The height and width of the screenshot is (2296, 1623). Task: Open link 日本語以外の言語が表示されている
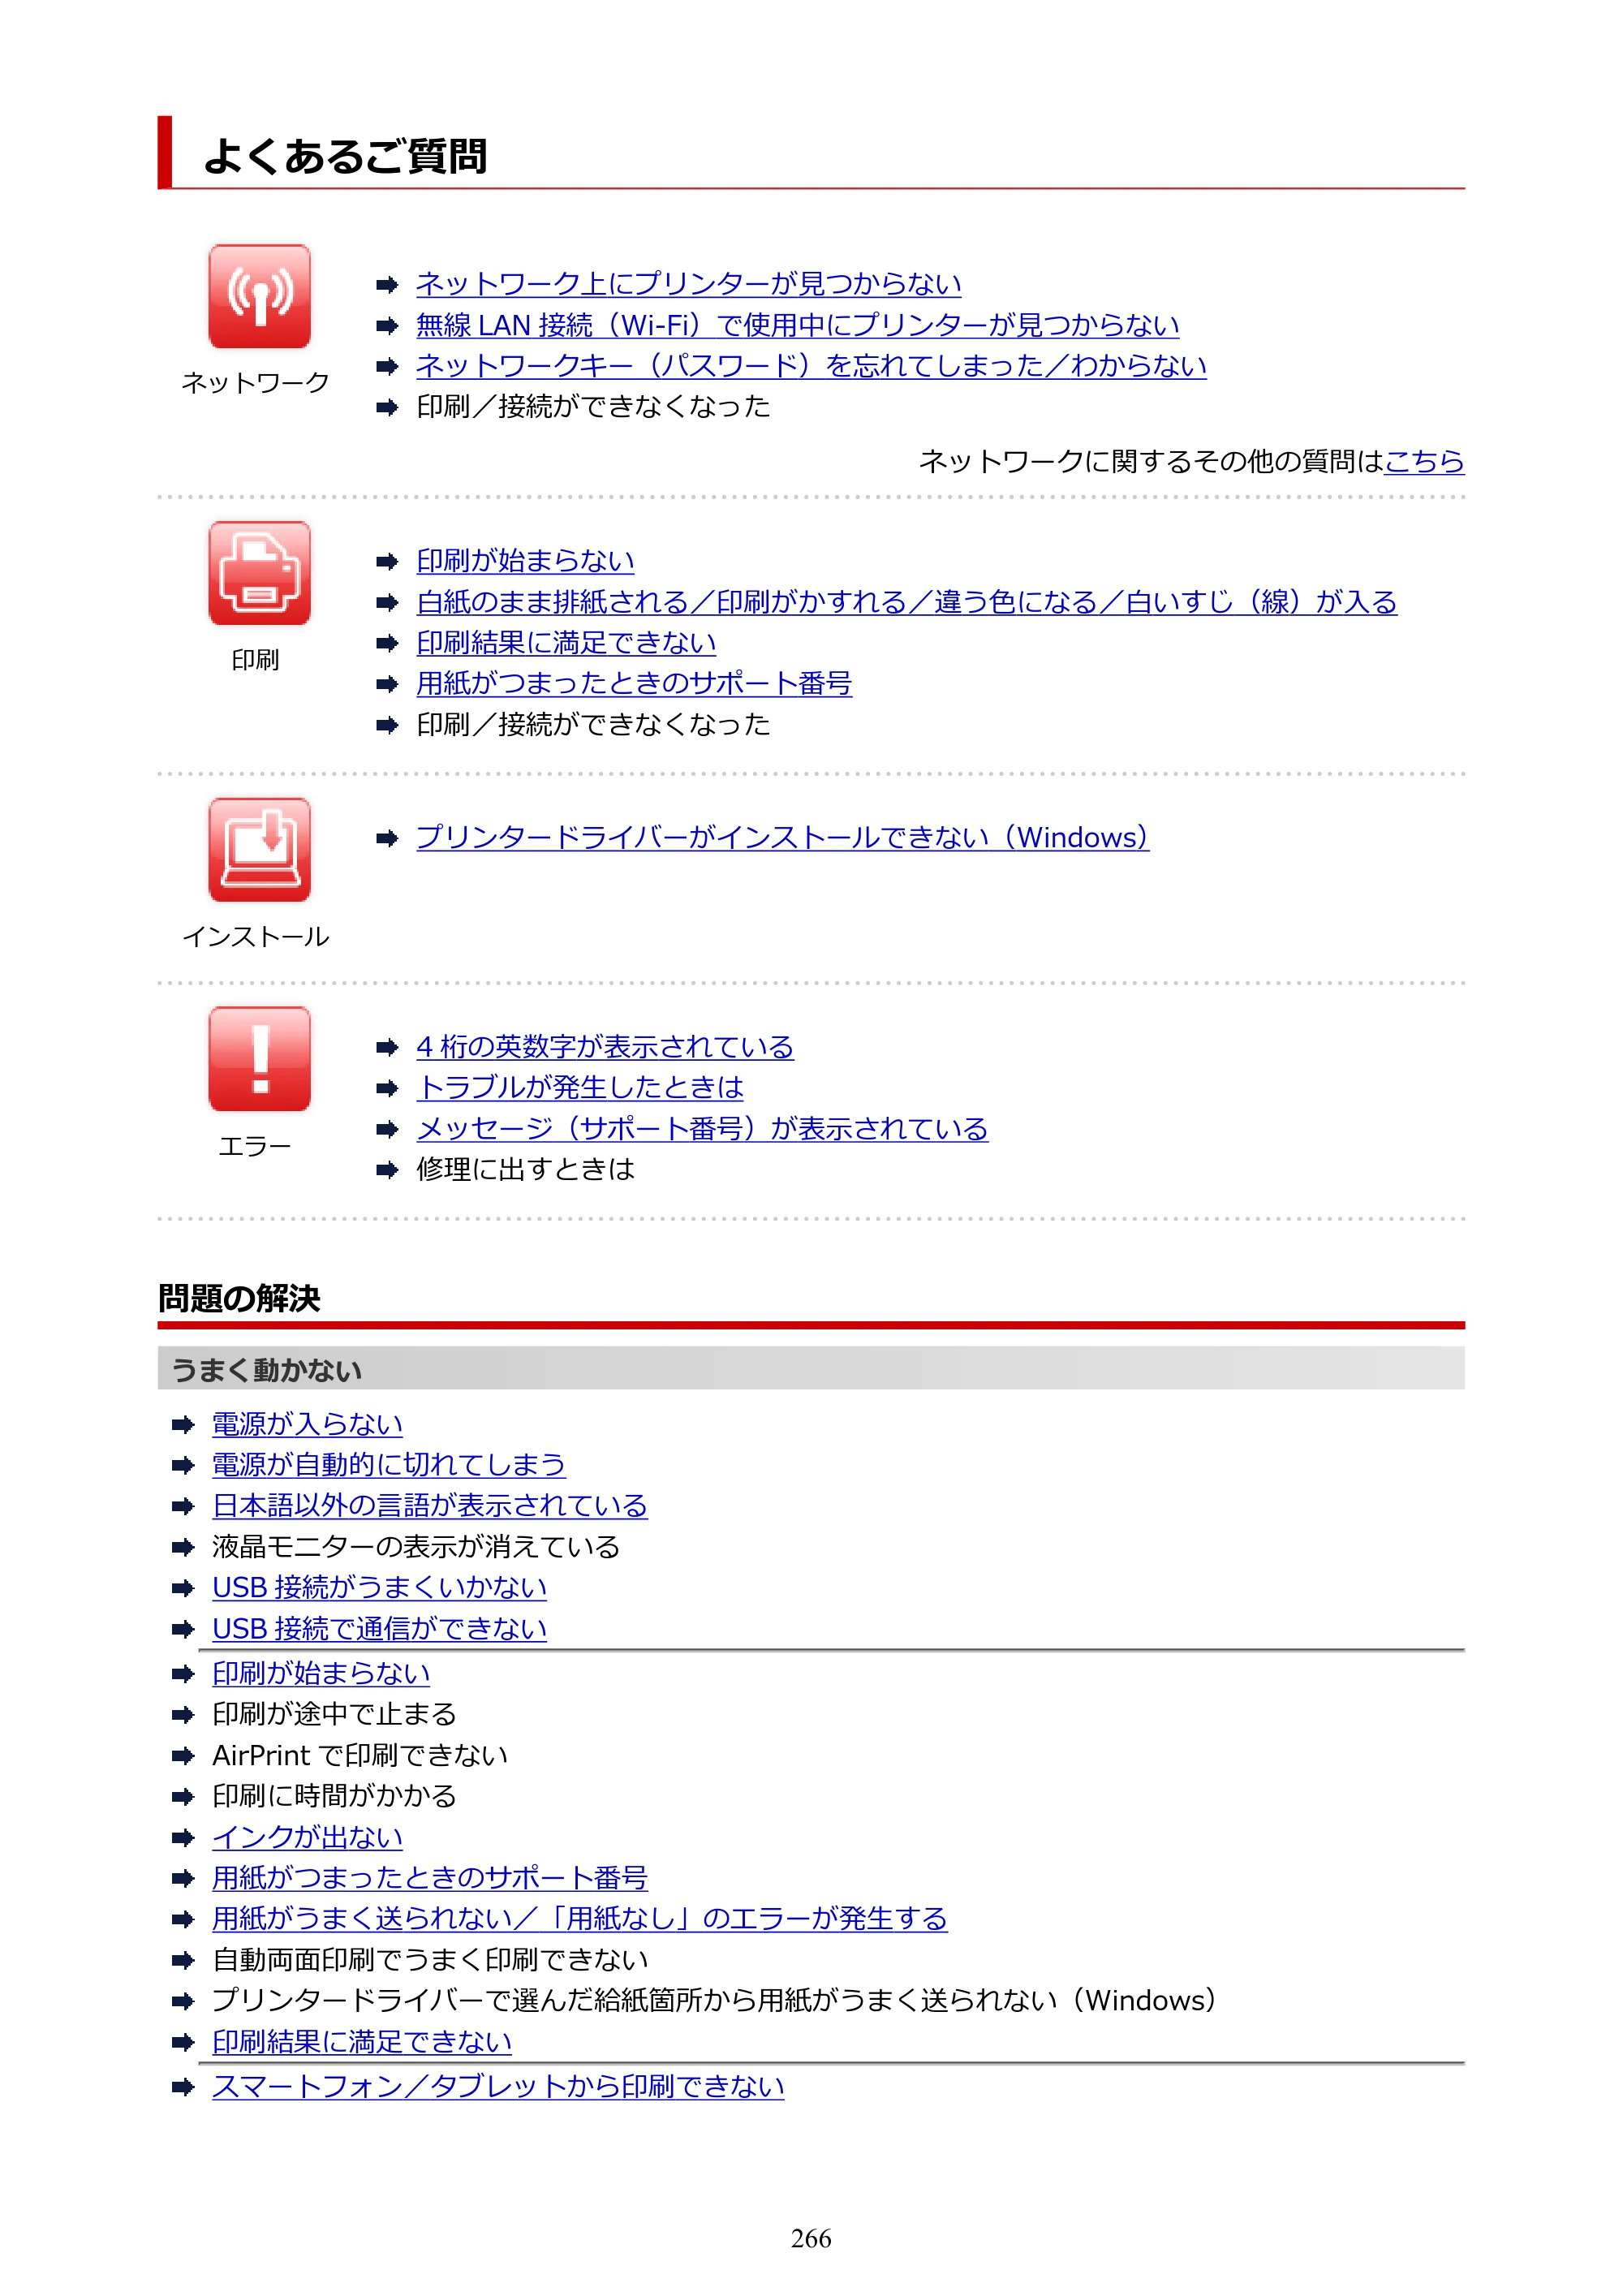[430, 1506]
